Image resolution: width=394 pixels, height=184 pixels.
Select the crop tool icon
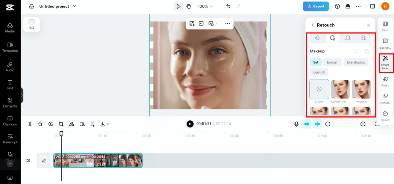point(61,124)
